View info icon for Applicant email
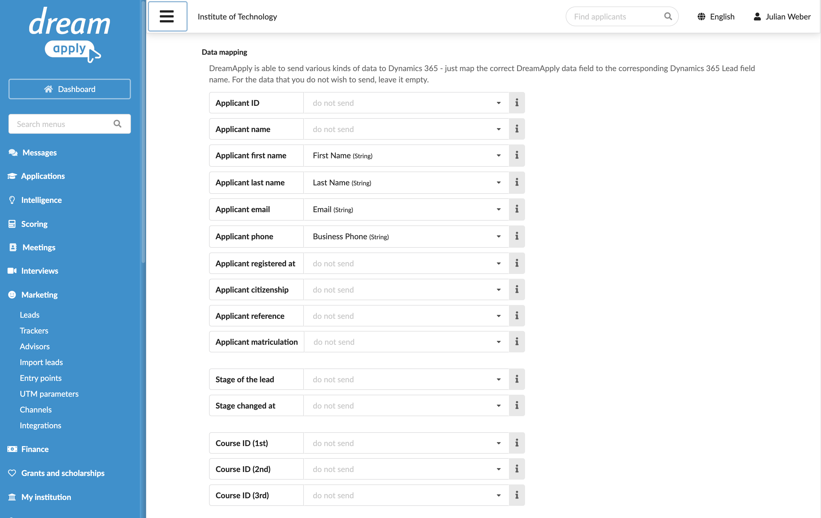The image size is (821, 518). pyautogui.click(x=517, y=209)
